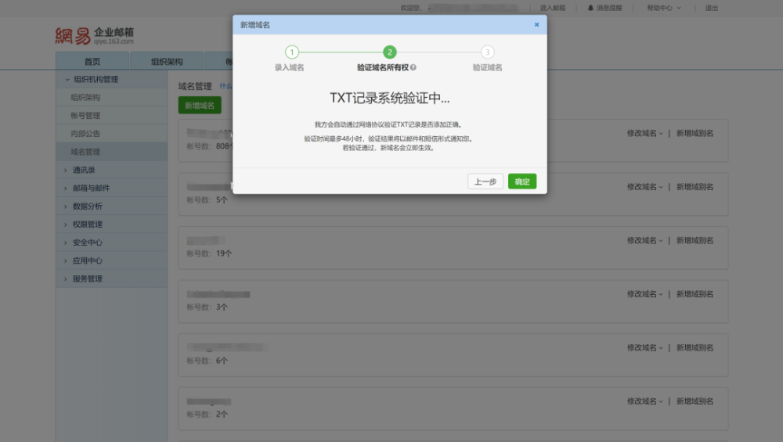Click the NetEase 企业邮箱 logo

tap(95, 36)
